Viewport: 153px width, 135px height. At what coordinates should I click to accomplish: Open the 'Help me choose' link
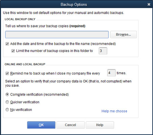pos(114,111)
